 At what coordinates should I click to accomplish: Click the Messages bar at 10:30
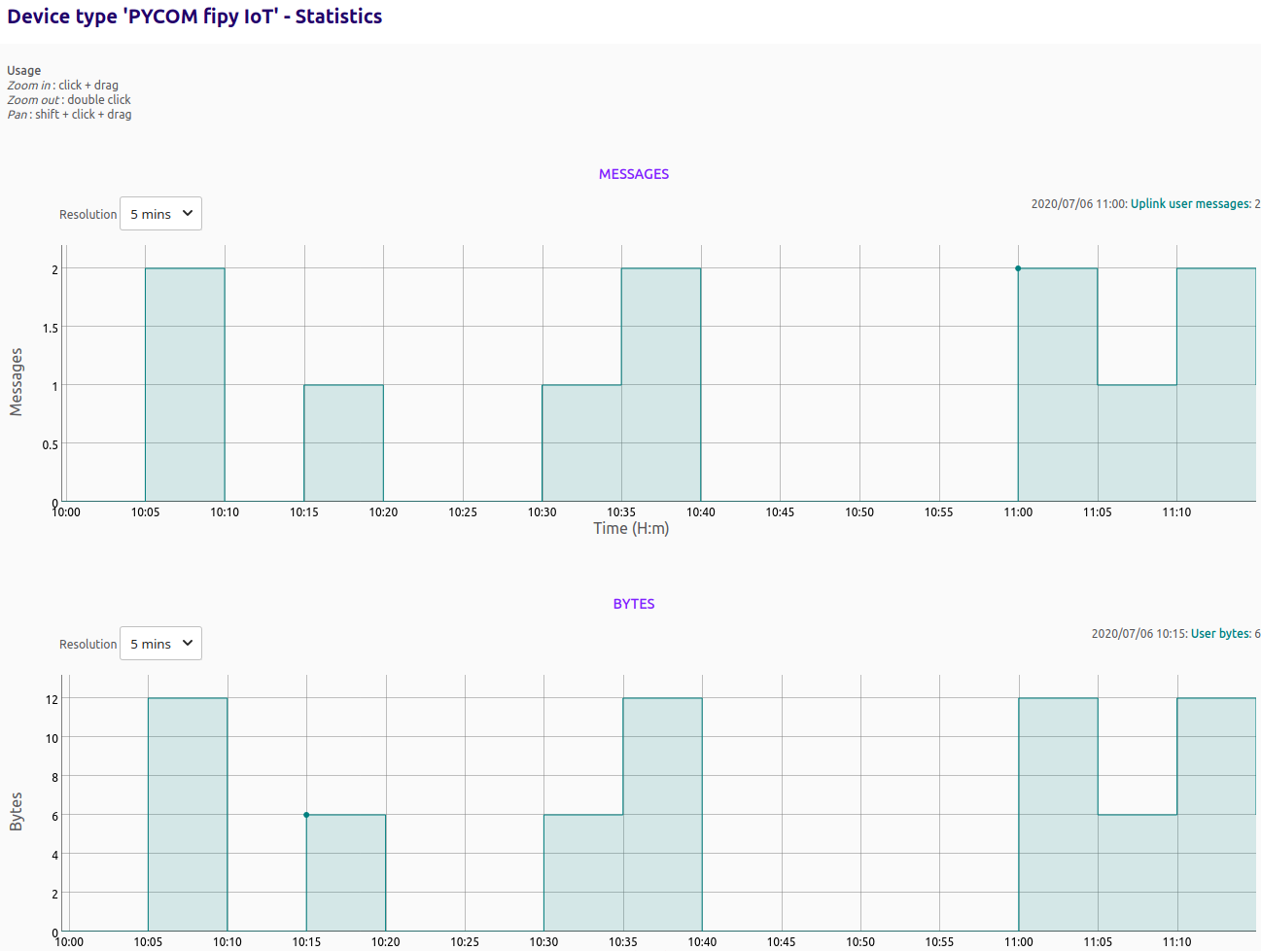pyautogui.click(x=581, y=443)
